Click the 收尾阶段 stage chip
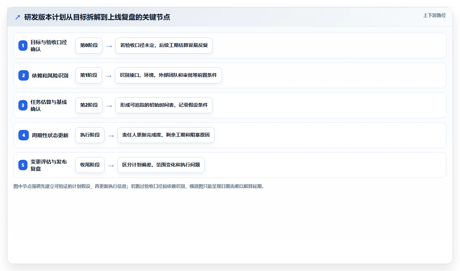 point(90,165)
